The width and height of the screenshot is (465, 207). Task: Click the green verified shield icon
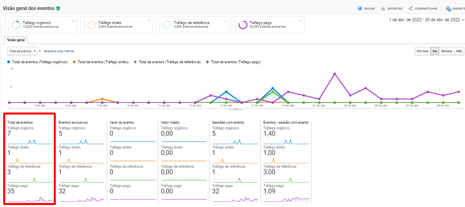[x=59, y=8]
